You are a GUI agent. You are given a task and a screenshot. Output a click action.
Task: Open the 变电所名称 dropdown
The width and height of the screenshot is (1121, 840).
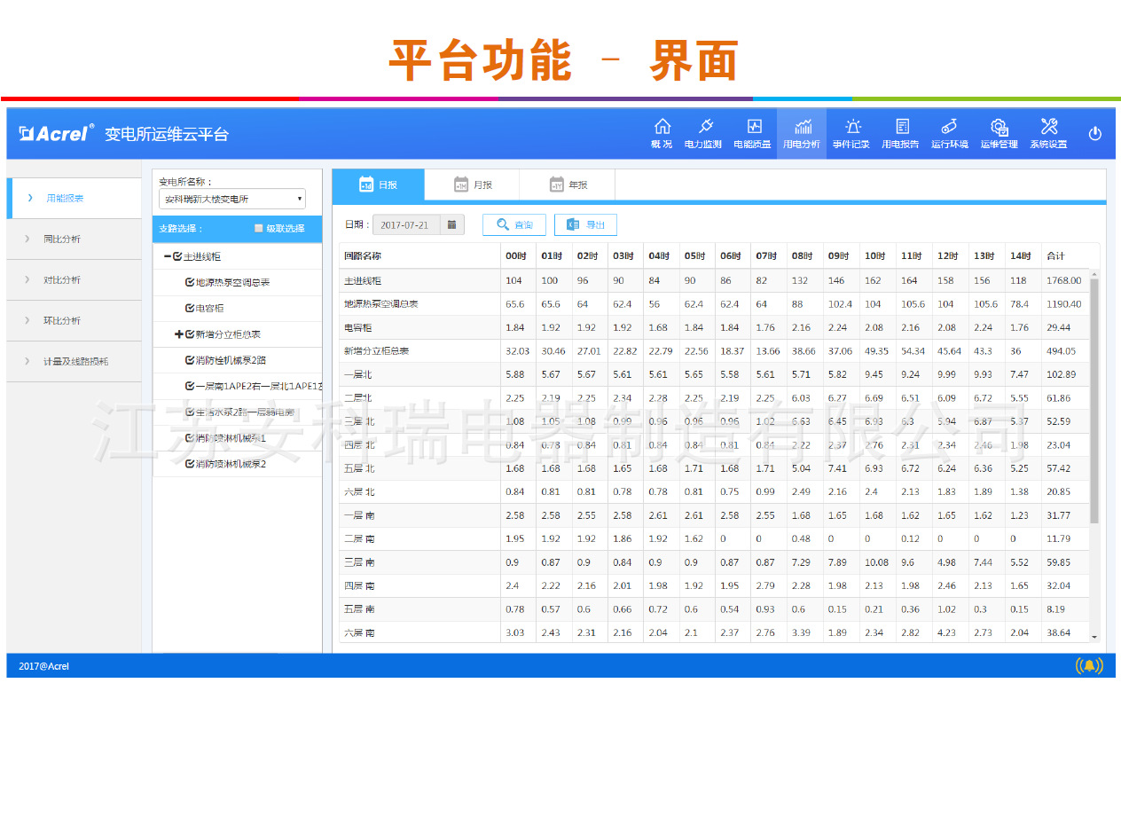(x=232, y=199)
